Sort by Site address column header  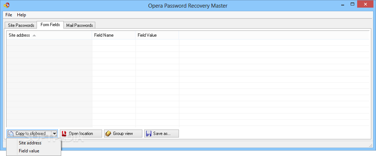[49, 35]
